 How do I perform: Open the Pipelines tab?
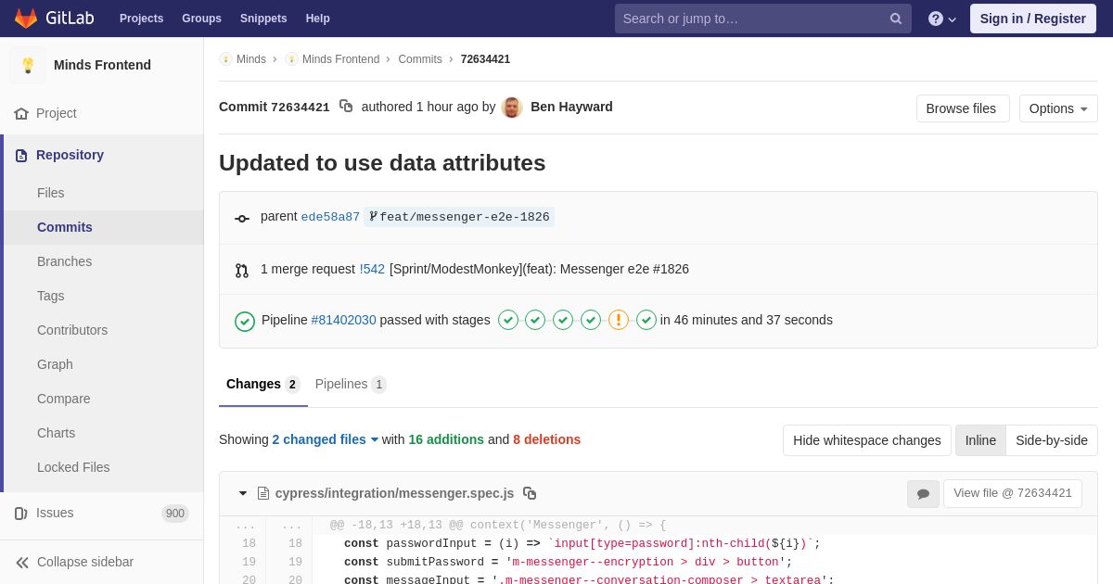click(x=351, y=385)
